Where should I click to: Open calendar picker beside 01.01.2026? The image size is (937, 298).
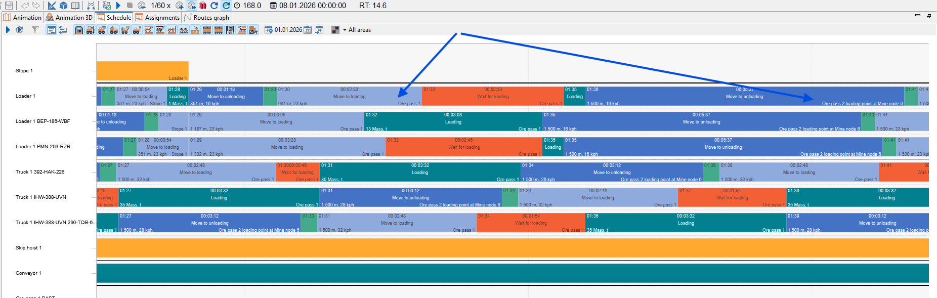pyautogui.click(x=308, y=30)
